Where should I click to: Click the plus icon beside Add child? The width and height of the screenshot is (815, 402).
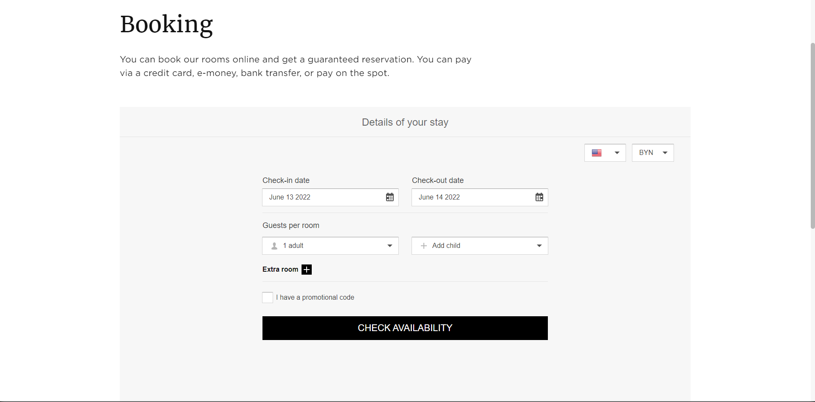click(423, 246)
